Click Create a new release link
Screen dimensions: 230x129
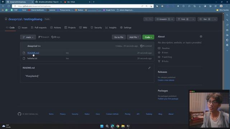(x=166, y=80)
